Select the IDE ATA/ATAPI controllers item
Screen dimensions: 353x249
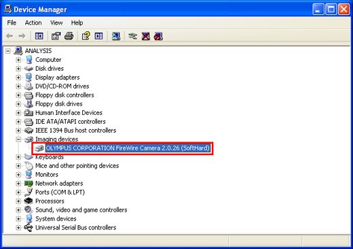(x=71, y=122)
